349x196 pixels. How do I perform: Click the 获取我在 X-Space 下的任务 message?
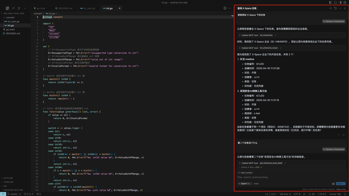[251, 15]
